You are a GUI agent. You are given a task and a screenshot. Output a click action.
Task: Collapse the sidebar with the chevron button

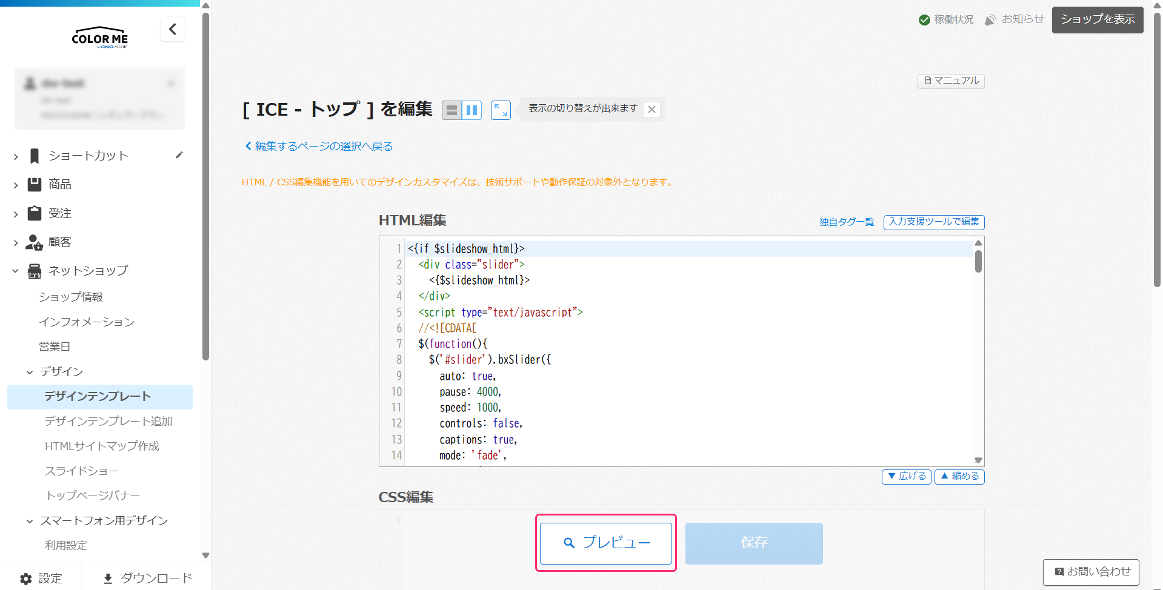(x=173, y=29)
